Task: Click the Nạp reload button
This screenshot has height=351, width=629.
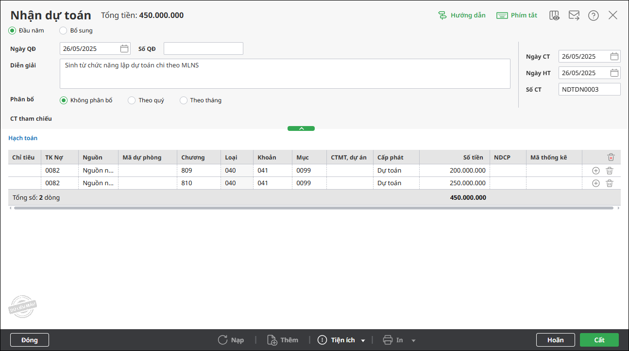Action: coord(231,340)
